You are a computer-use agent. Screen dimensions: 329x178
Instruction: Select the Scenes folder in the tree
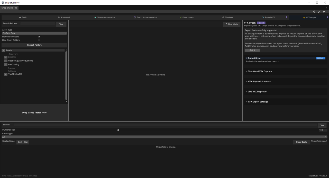click(x=11, y=68)
